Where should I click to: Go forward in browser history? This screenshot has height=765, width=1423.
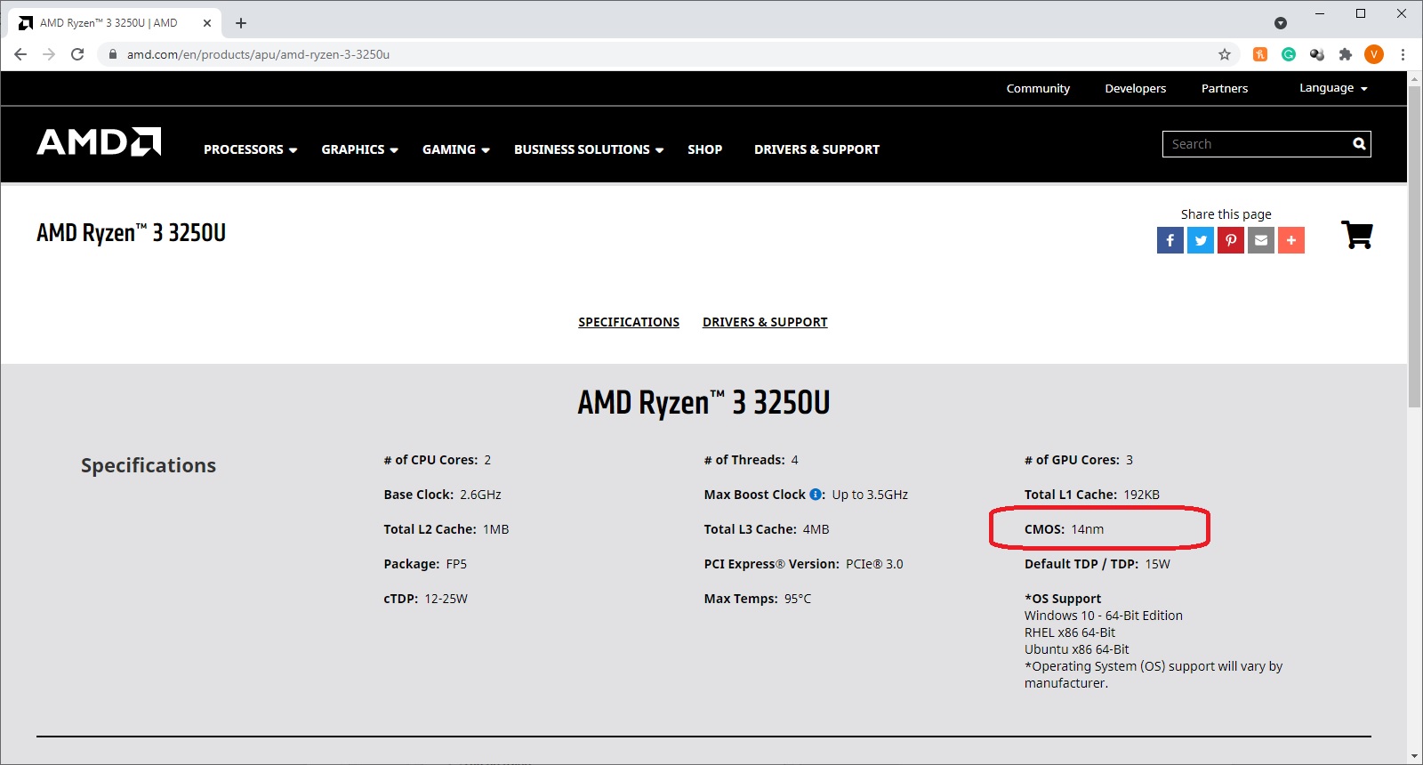49,54
